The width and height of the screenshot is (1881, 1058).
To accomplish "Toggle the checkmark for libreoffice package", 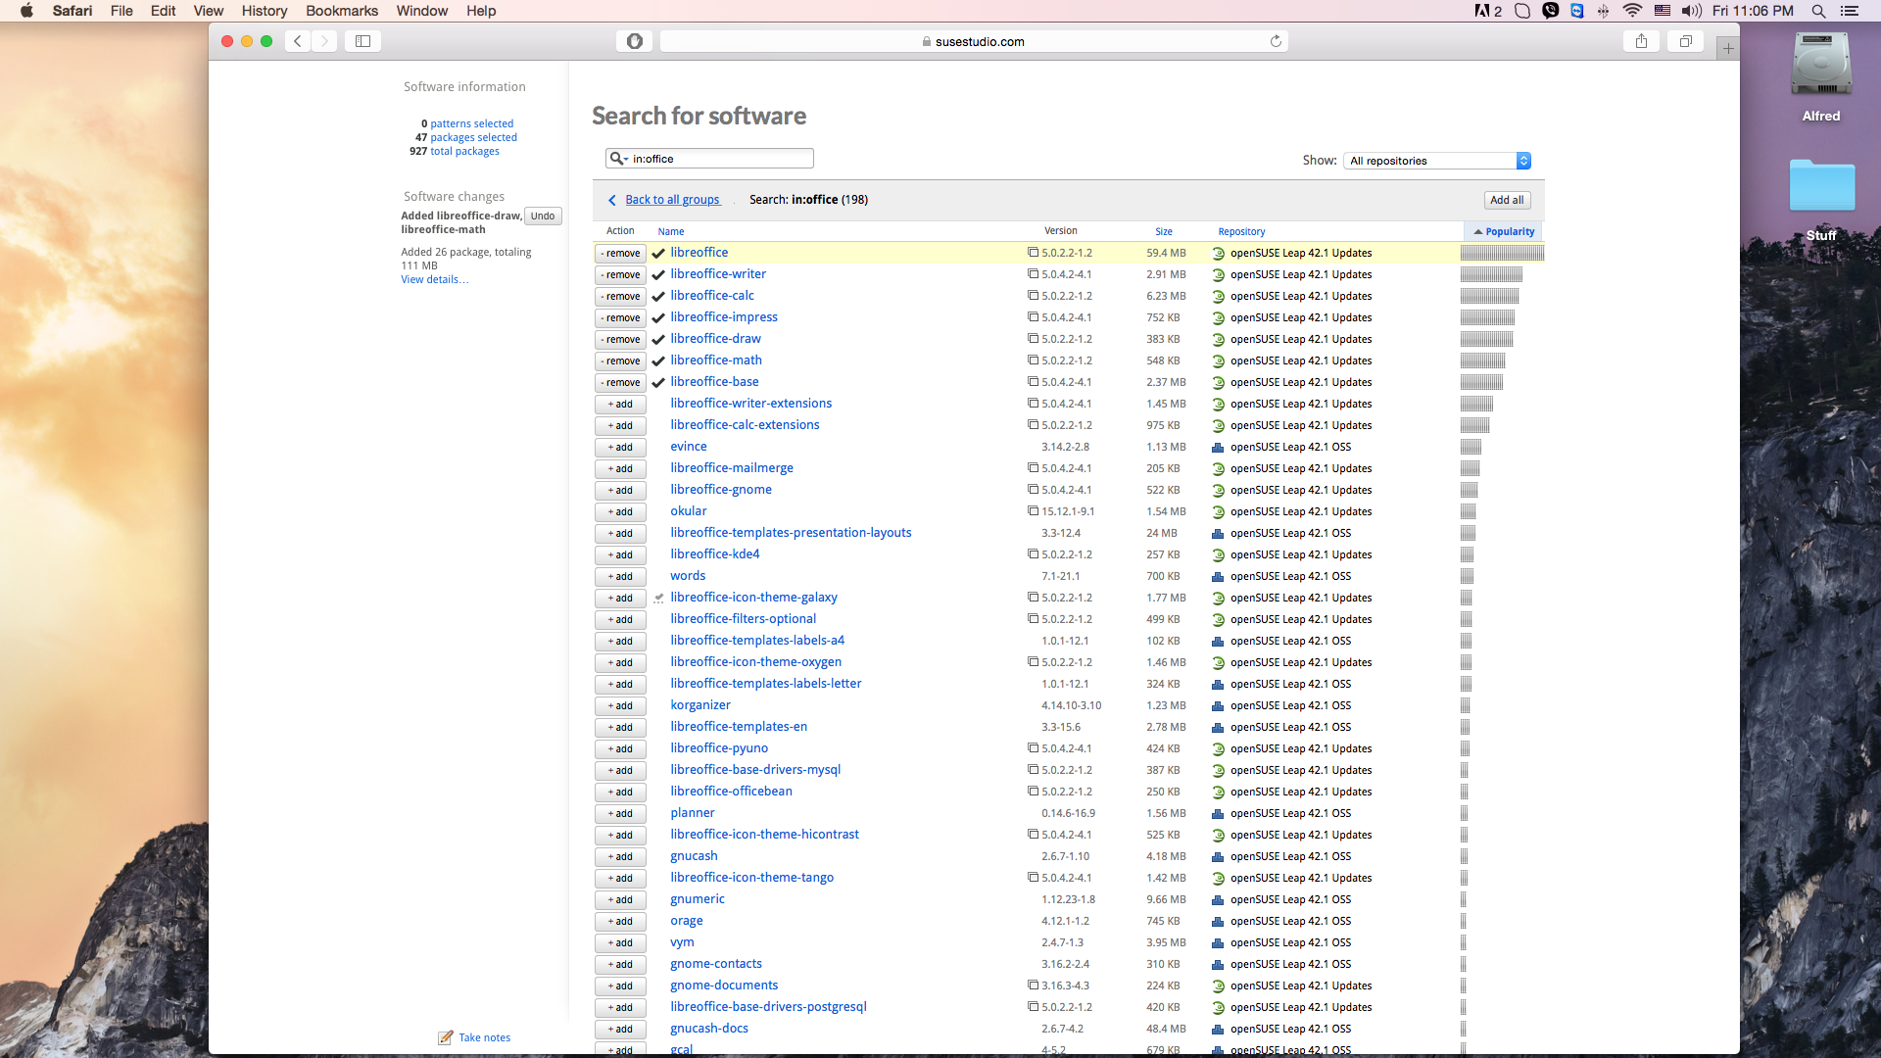I will 658,253.
